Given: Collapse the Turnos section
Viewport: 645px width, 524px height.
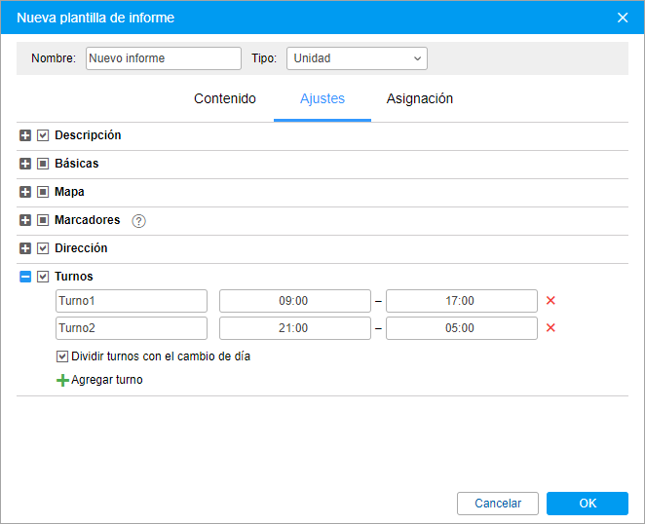Looking at the screenshot, I should (25, 277).
